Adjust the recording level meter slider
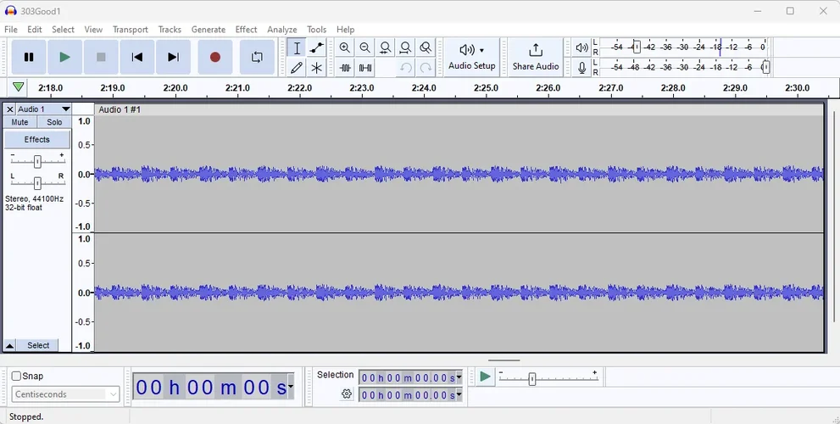This screenshot has height=424, width=840. (x=765, y=67)
